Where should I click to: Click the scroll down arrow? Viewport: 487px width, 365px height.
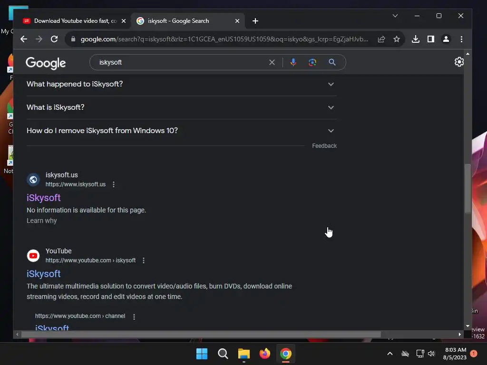pyautogui.click(x=468, y=326)
